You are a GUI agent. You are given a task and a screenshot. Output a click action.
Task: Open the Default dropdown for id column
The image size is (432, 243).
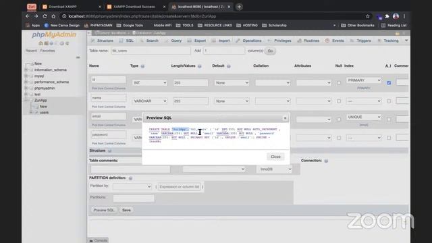(x=232, y=83)
